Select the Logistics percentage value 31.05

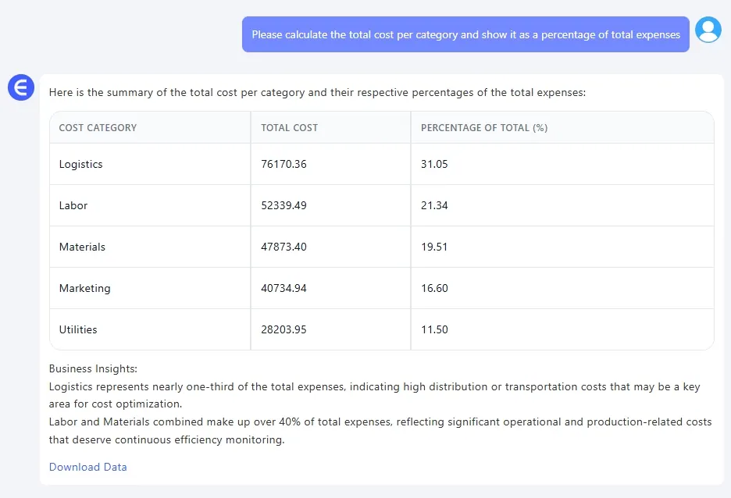tap(434, 164)
